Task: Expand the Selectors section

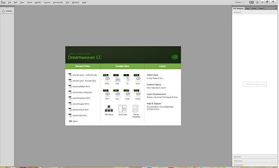Action: tap(254, 161)
